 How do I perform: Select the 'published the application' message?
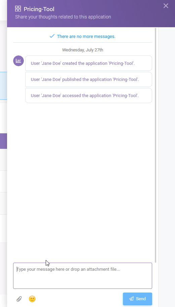click(x=89, y=80)
